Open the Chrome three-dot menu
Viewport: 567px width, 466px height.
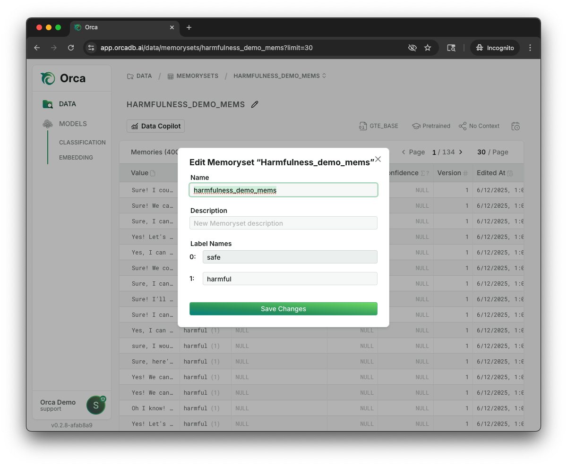click(x=530, y=48)
